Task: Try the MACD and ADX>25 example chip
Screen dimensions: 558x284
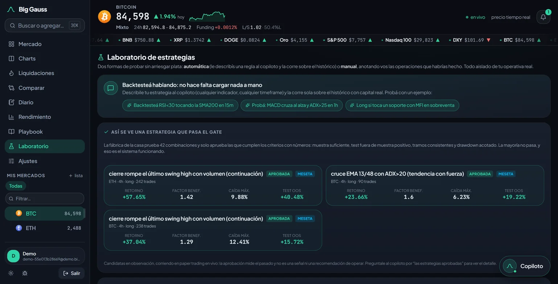Action: click(292, 105)
